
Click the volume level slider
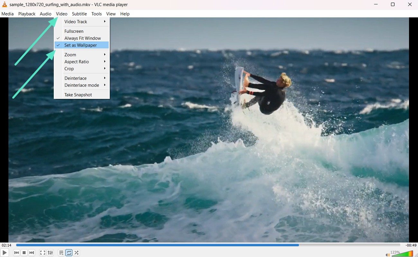coord(403,254)
